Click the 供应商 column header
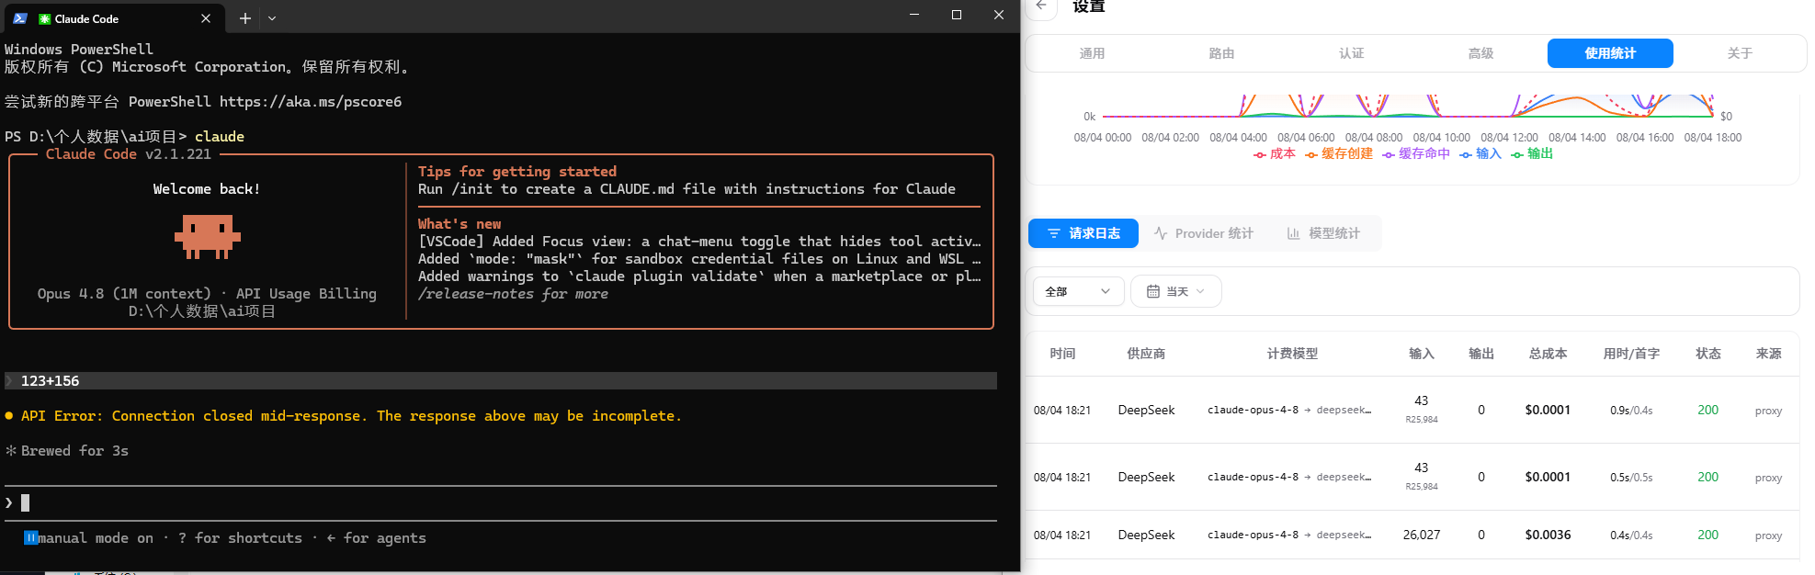This screenshot has width=1815, height=575. click(x=1146, y=354)
